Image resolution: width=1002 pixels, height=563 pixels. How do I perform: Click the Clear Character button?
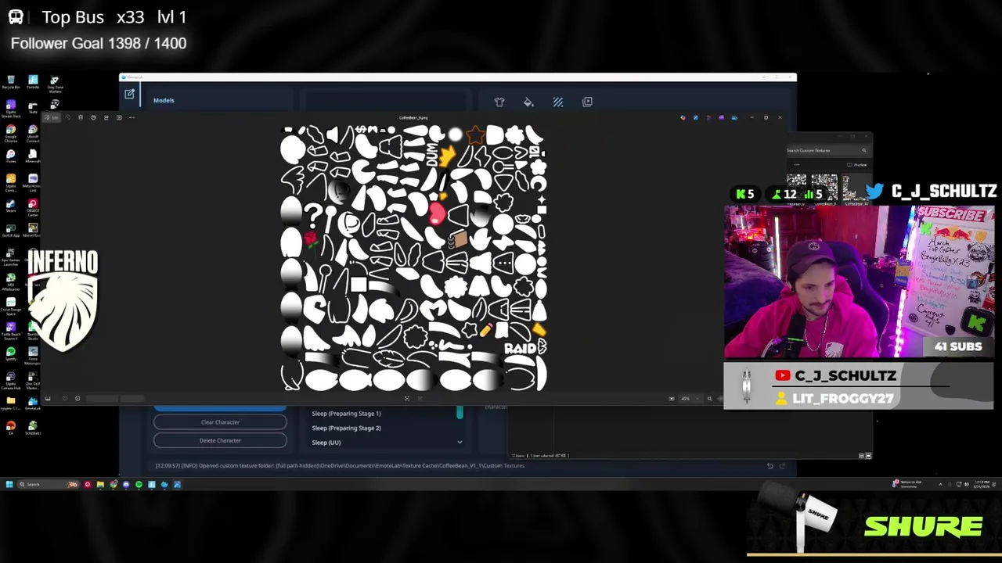[x=220, y=422]
